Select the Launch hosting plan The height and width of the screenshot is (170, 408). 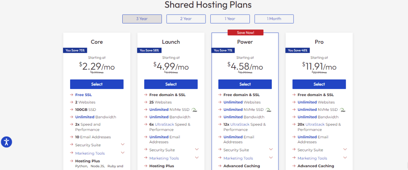coord(171,84)
